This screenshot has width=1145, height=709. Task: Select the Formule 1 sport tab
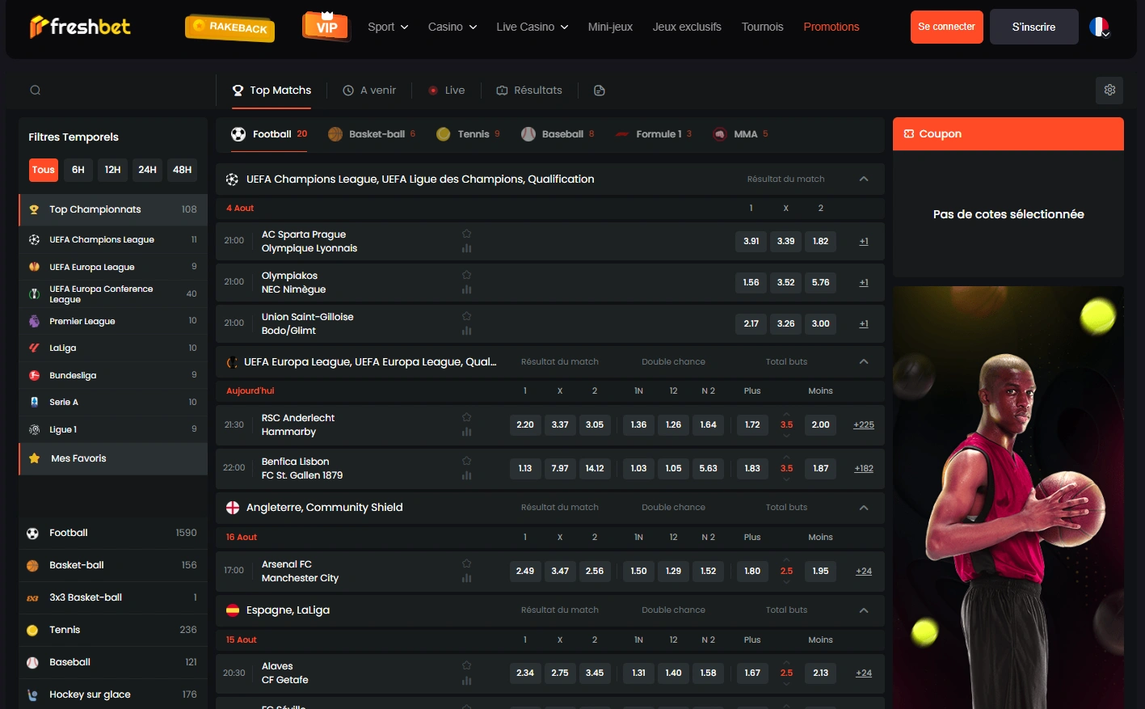coord(654,134)
